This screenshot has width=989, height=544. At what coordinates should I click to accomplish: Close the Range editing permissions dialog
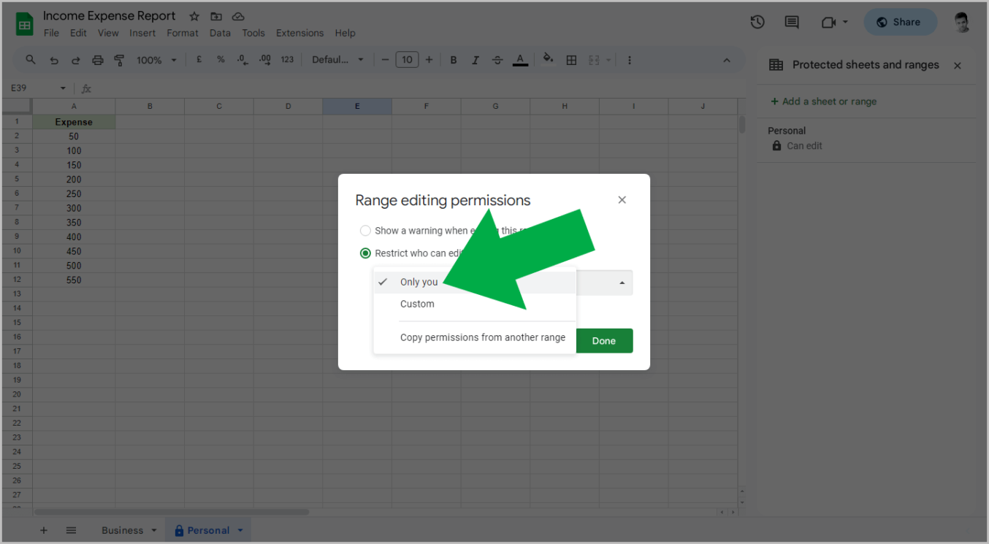coord(622,199)
